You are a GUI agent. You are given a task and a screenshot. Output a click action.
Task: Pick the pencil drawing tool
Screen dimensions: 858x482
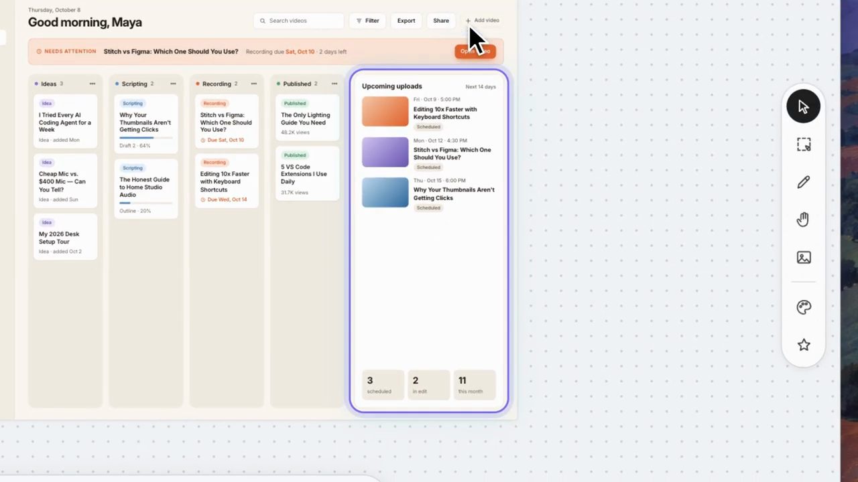pos(803,182)
